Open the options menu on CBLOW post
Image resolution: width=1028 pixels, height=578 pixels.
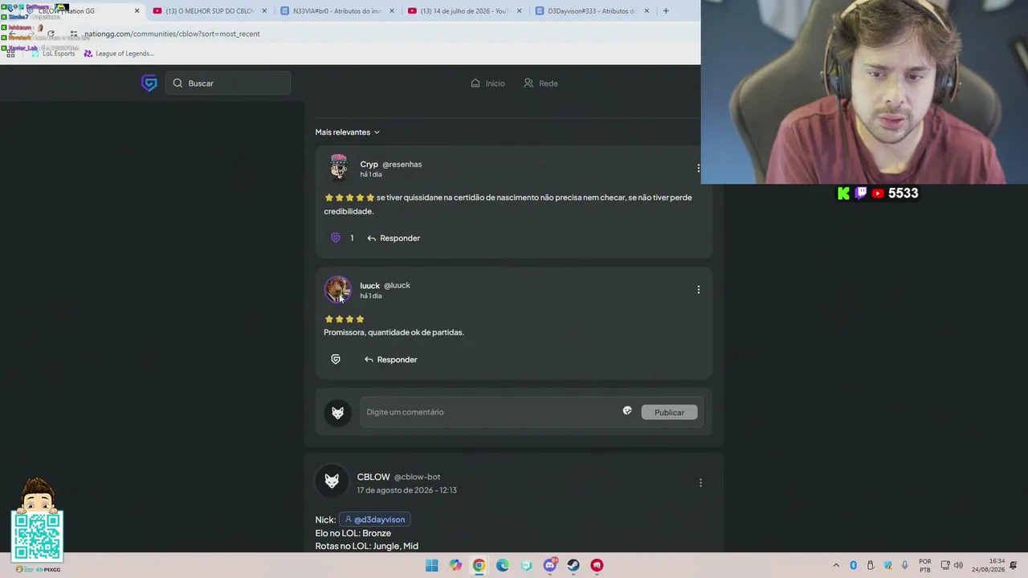pos(700,482)
